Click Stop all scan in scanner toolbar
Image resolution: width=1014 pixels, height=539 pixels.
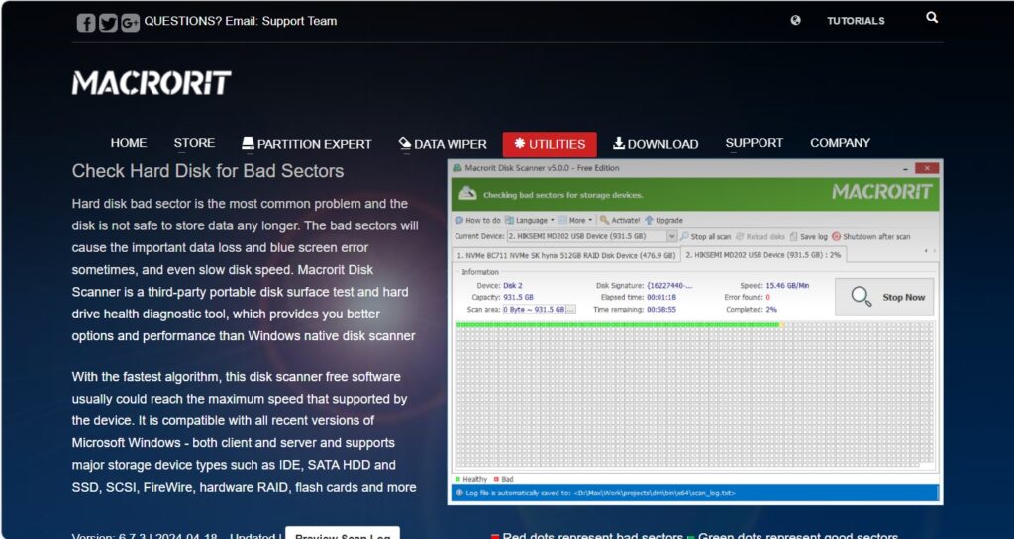705,237
